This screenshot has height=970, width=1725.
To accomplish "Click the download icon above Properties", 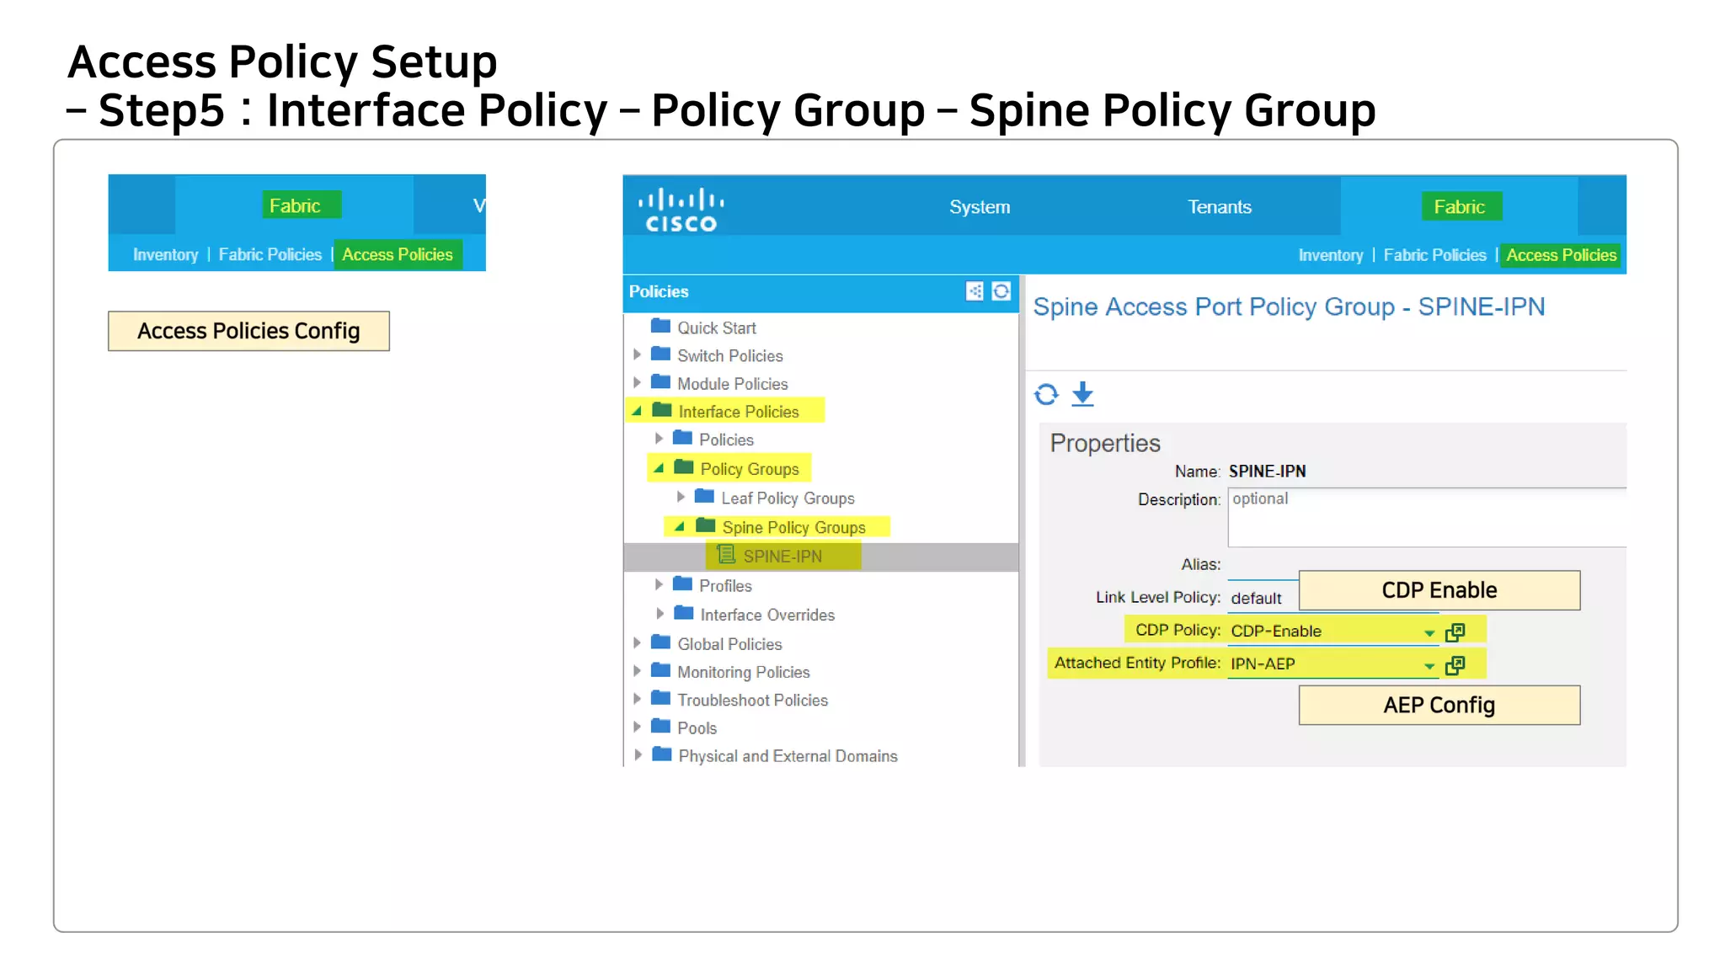I will [1083, 394].
